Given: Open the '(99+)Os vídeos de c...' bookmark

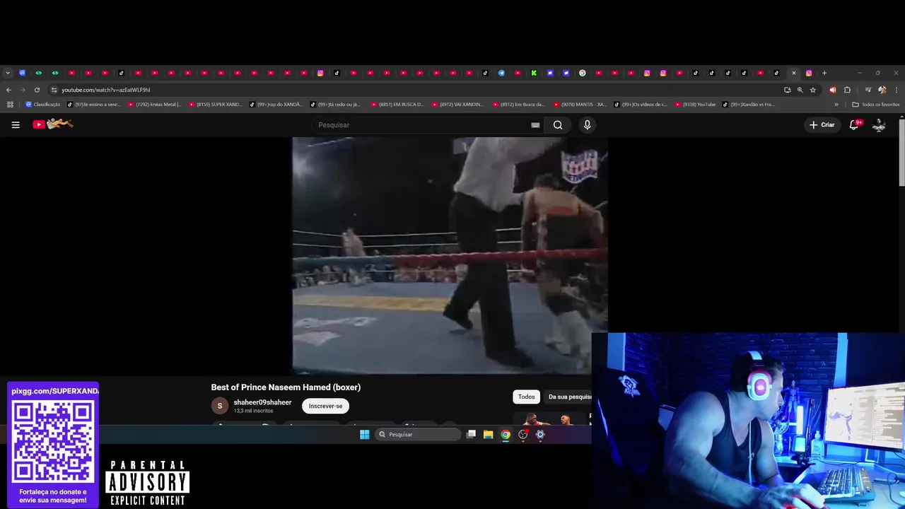Looking at the screenshot, I should coord(641,105).
